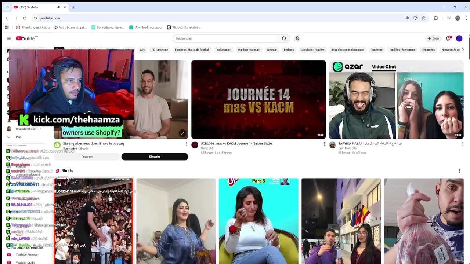Image resolution: width=470 pixels, height=264 pixels.
Task: Click the S'inscrire button
Action: 155,157
